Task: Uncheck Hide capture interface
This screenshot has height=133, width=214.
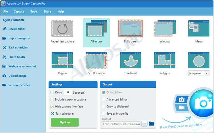Action: pos(52,107)
